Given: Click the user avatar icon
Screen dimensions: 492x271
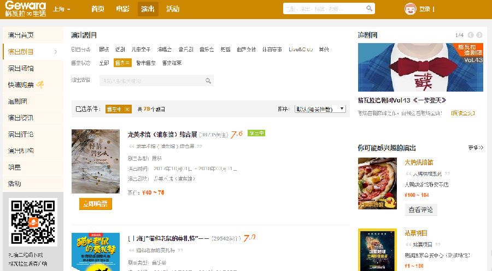Looking at the screenshot, I should [410, 9].
